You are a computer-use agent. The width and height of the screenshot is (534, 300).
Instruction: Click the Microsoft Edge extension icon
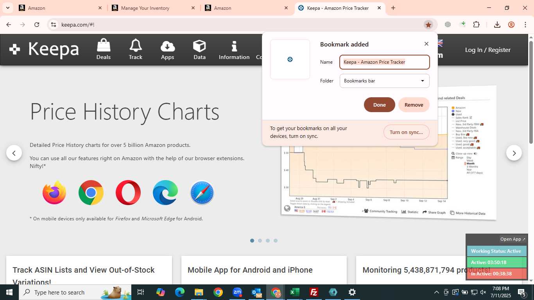(165, 193)
